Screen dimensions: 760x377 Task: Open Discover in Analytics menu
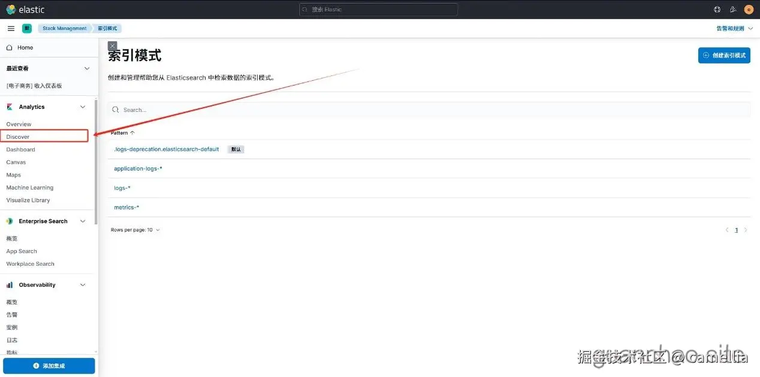click(x=18, y=137)
